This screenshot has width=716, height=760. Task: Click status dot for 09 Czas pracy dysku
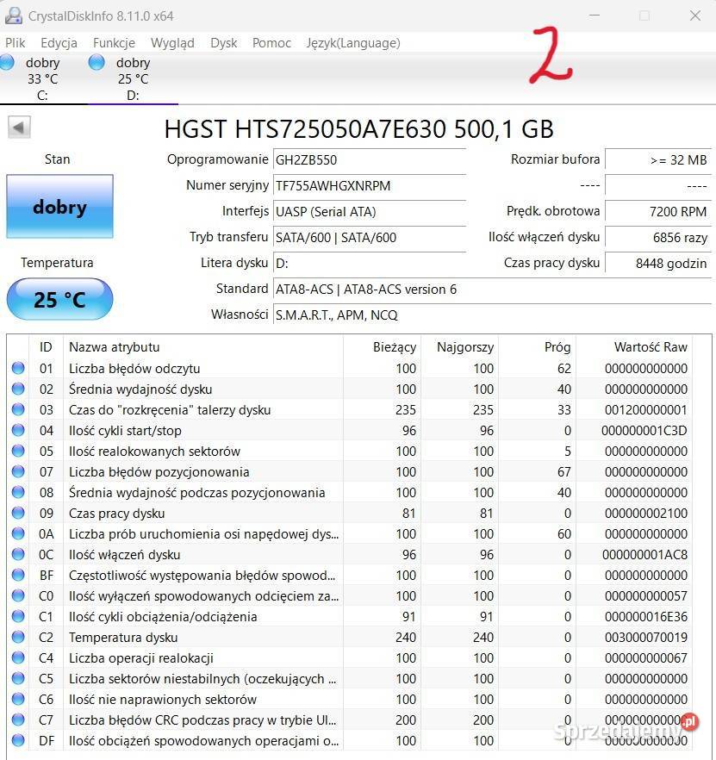click(x=18, y=513)
